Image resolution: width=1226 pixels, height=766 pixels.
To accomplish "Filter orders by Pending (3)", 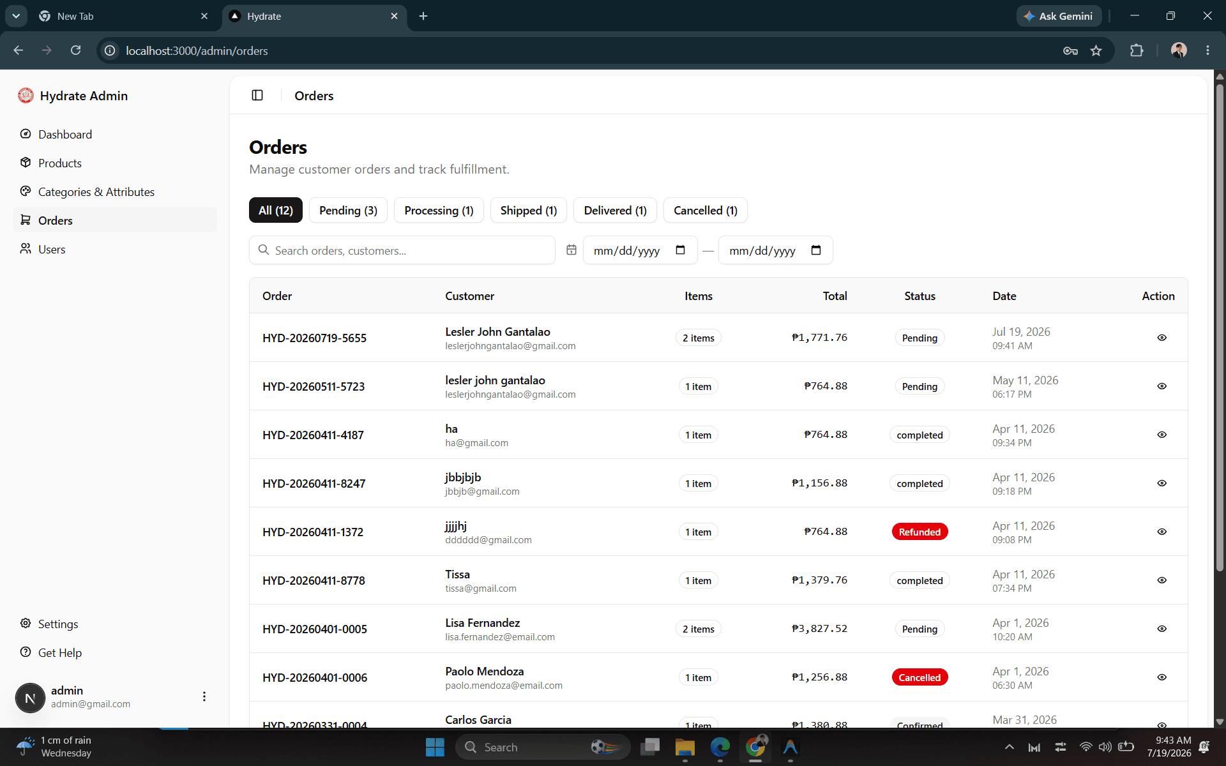I will [x=348, y=211].
